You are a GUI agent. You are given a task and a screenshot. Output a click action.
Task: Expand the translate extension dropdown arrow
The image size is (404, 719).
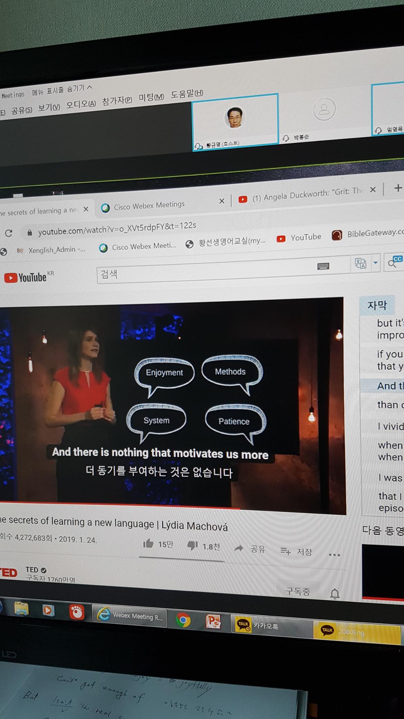pos(375,263)
